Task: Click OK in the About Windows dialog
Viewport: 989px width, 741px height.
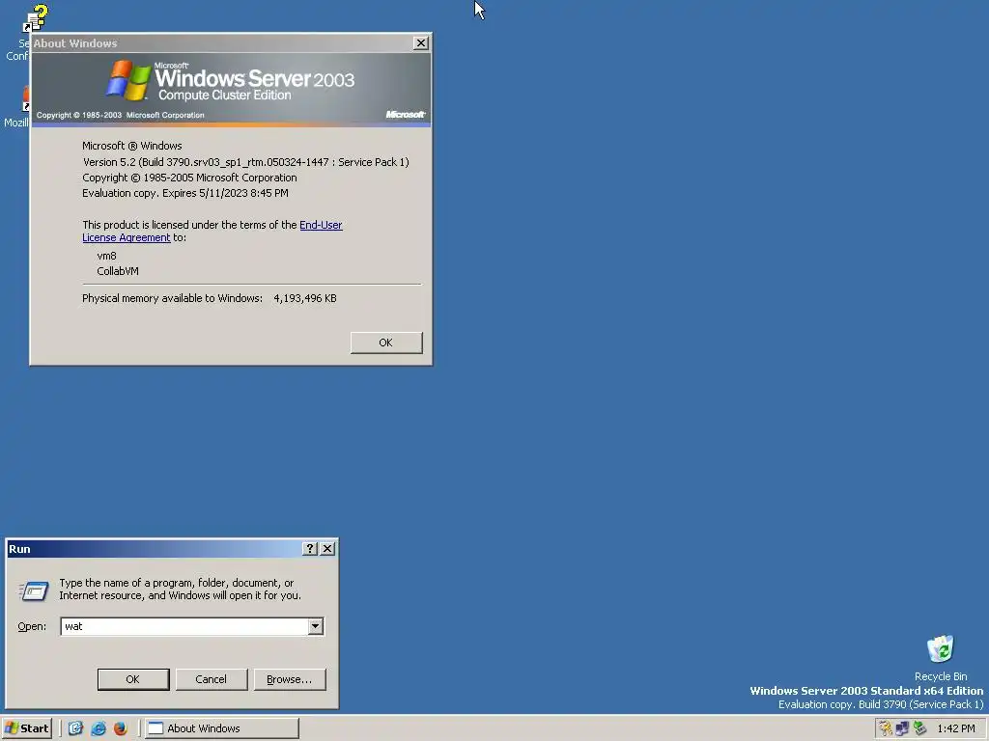Action: 386,343
